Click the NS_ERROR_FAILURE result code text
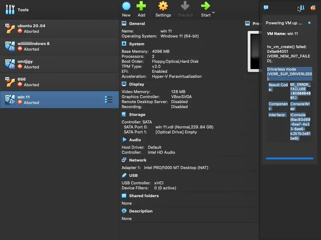 300,91
